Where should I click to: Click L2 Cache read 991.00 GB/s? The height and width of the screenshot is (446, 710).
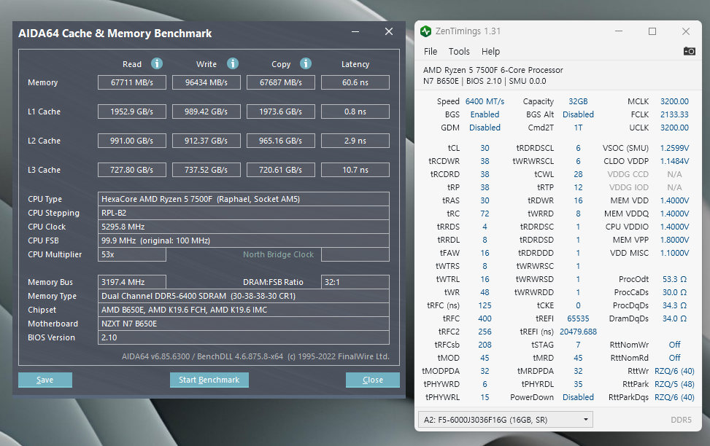132,141
